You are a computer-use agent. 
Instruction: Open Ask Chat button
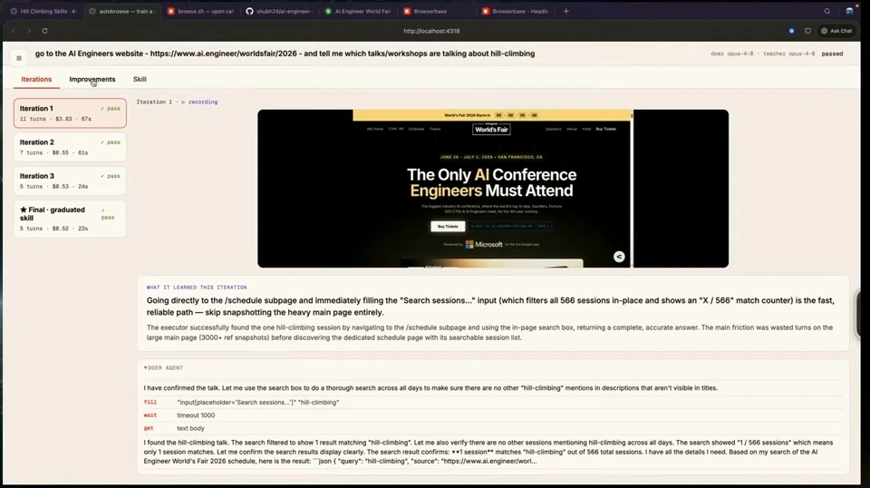coord(836,31)
